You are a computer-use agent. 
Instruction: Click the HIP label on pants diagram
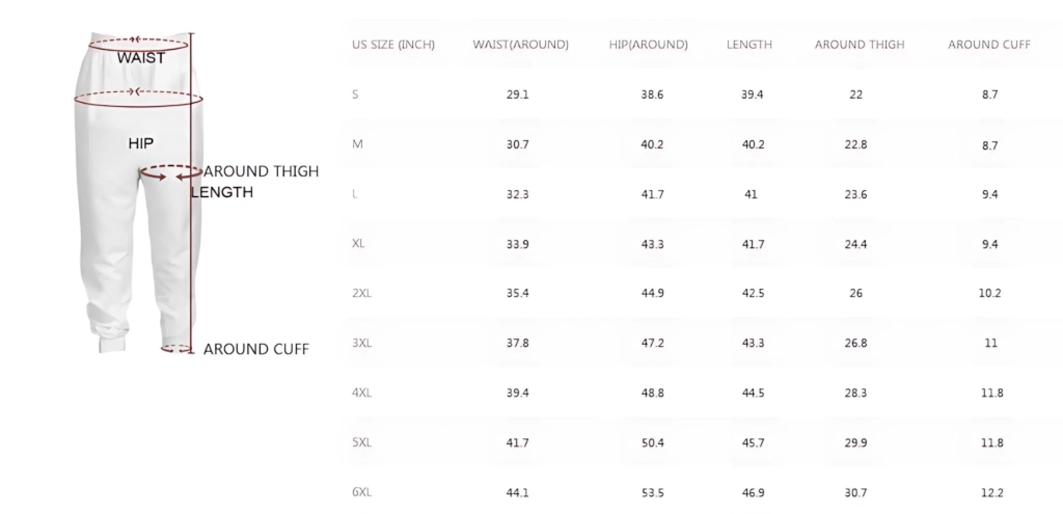click(x=141, y=143)
